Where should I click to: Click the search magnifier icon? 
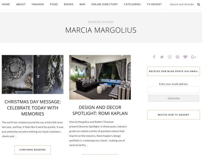[199, 4]
